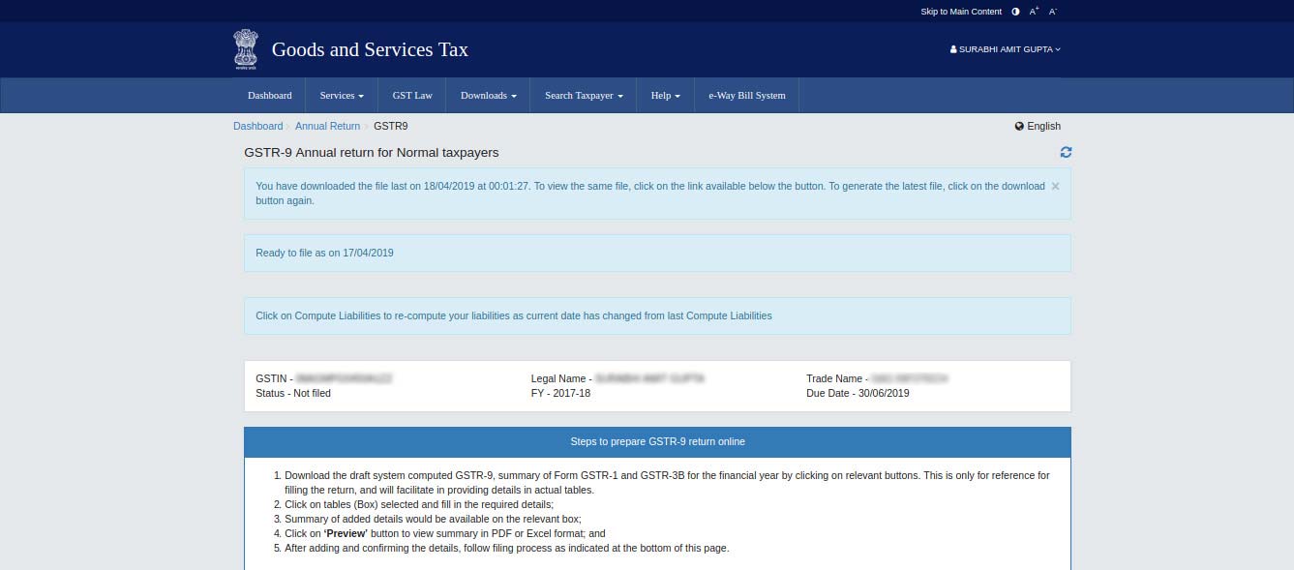Expand the Search Taxpayer dropdown
The width and height of the screenshot is (1294, 570).
(x=583, y=96)
